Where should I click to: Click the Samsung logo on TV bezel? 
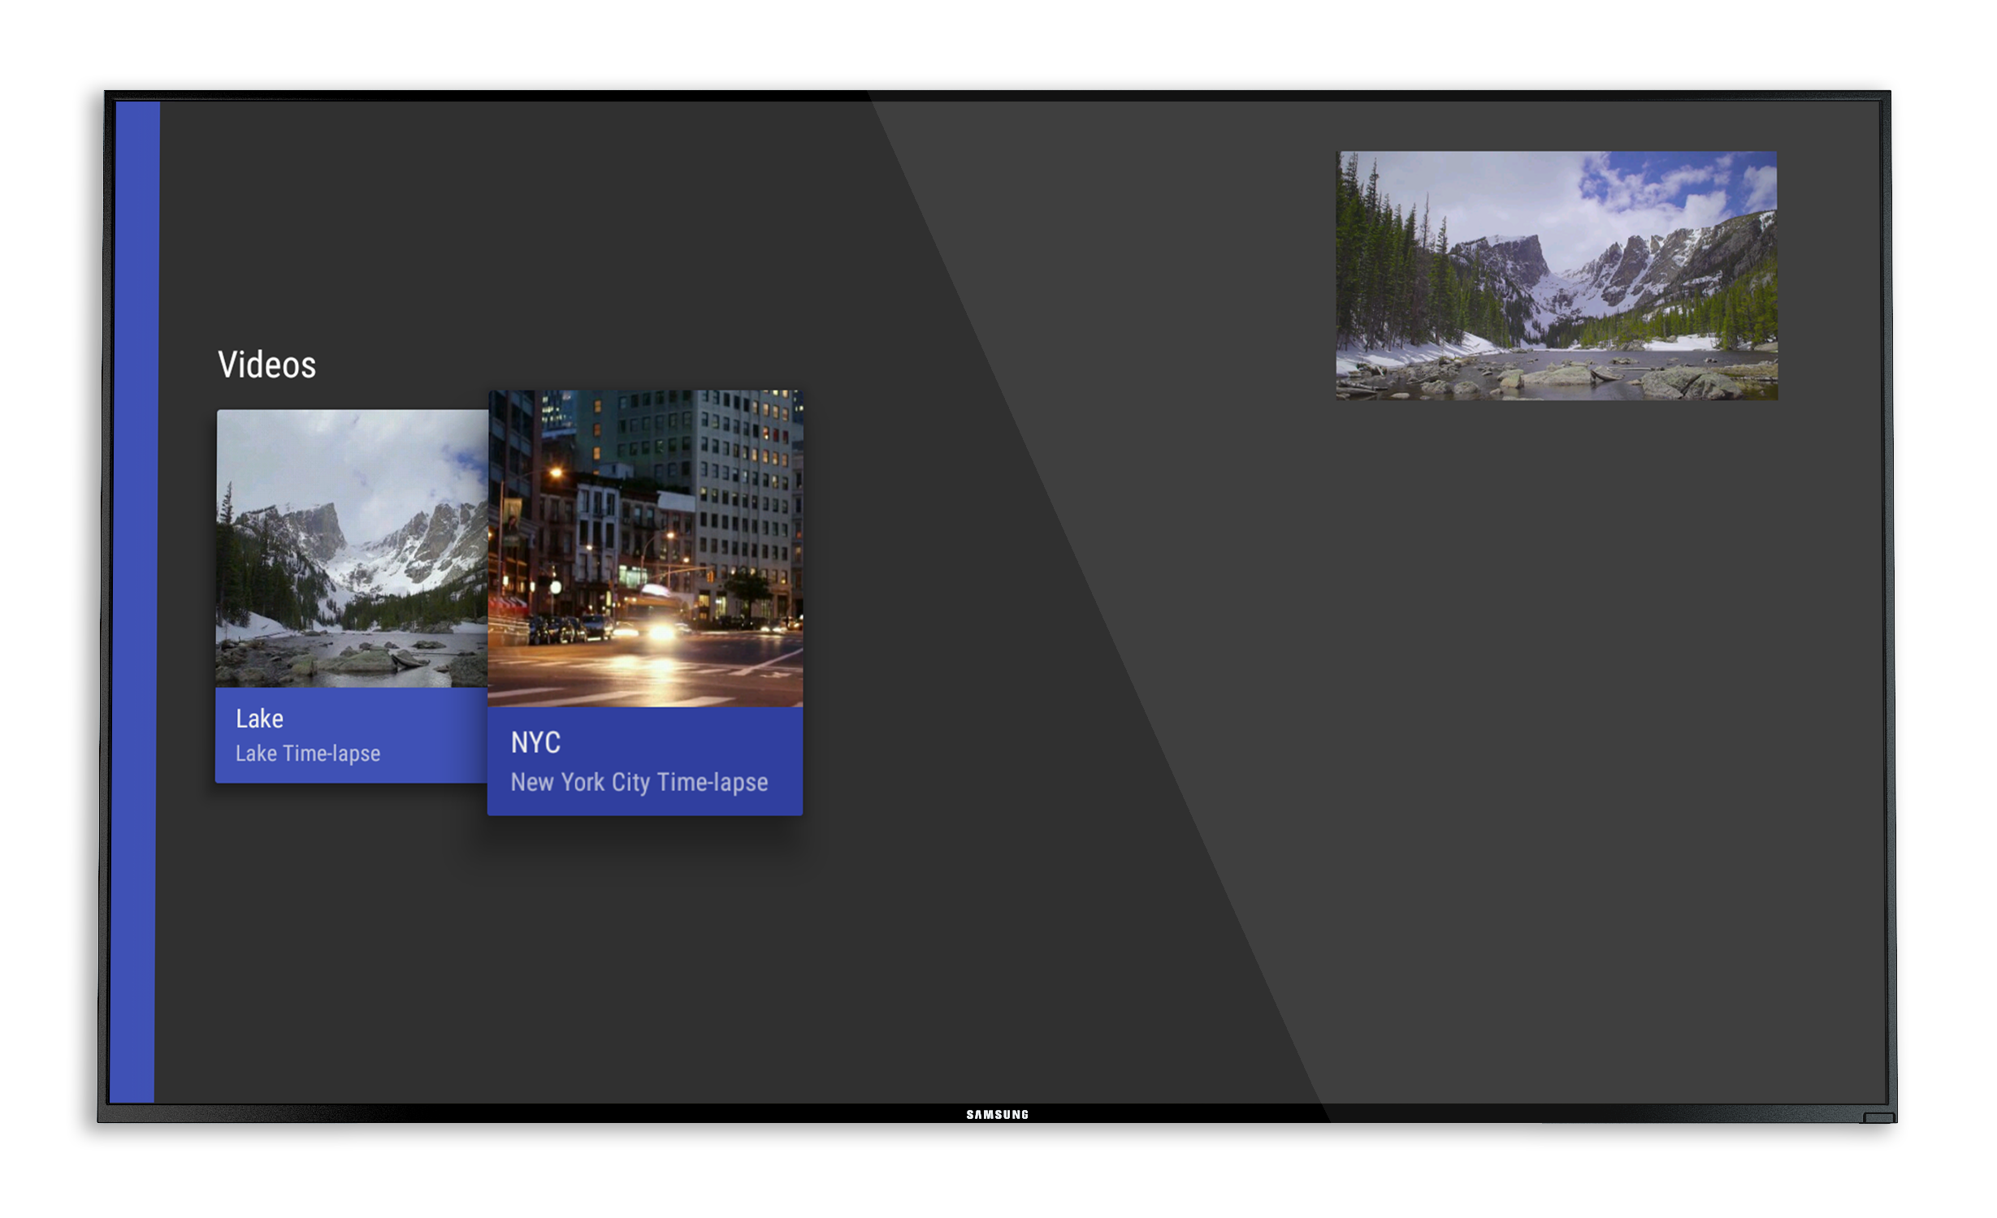point(997,1115)
